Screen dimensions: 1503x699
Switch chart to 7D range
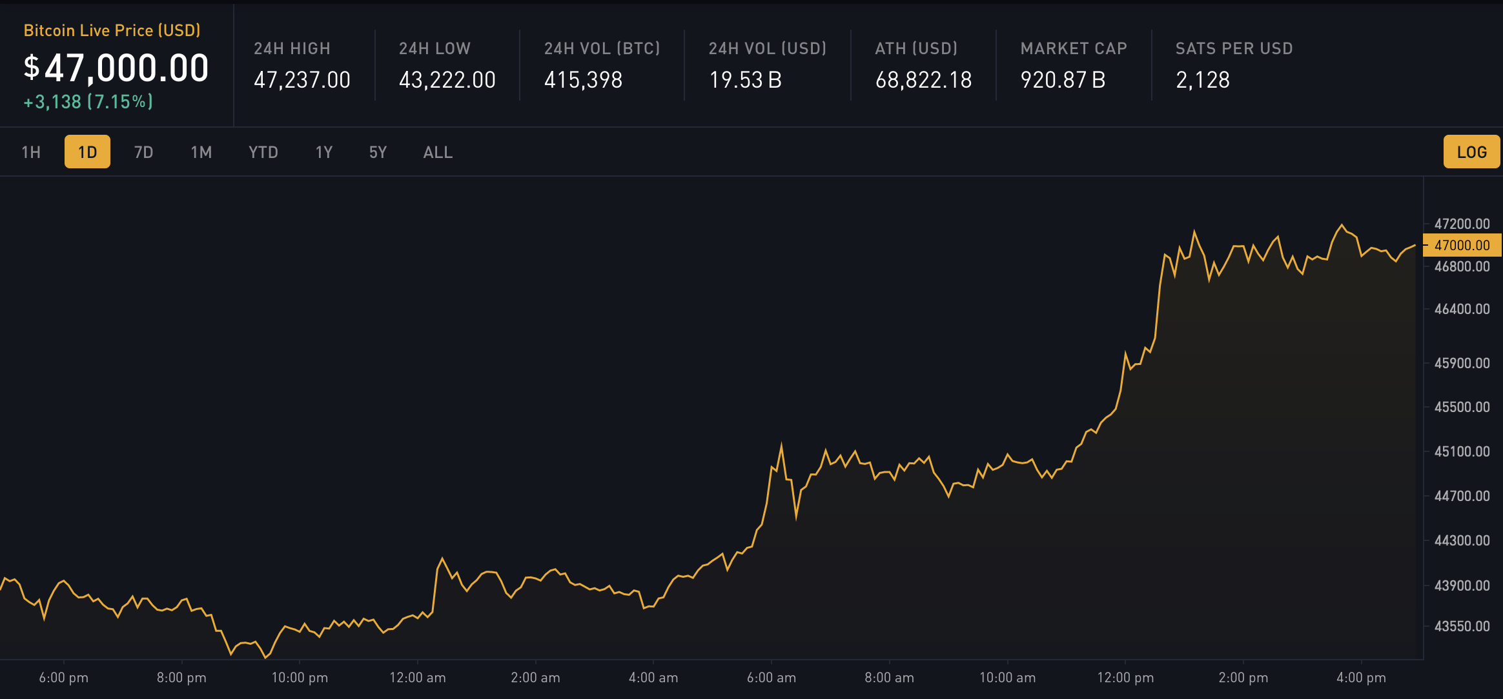(x=143, y=152)
